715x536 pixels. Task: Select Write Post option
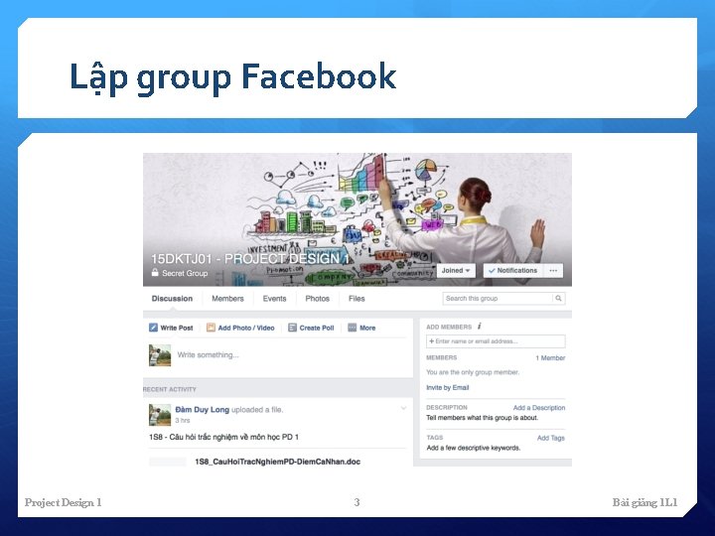[x=177, y=328]
